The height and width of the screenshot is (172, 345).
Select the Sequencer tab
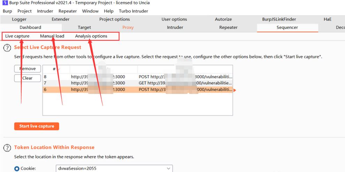[287, 28]
